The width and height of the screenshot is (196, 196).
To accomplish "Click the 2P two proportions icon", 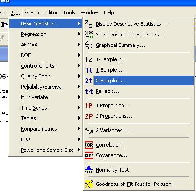I will click(x=89, y=116).
